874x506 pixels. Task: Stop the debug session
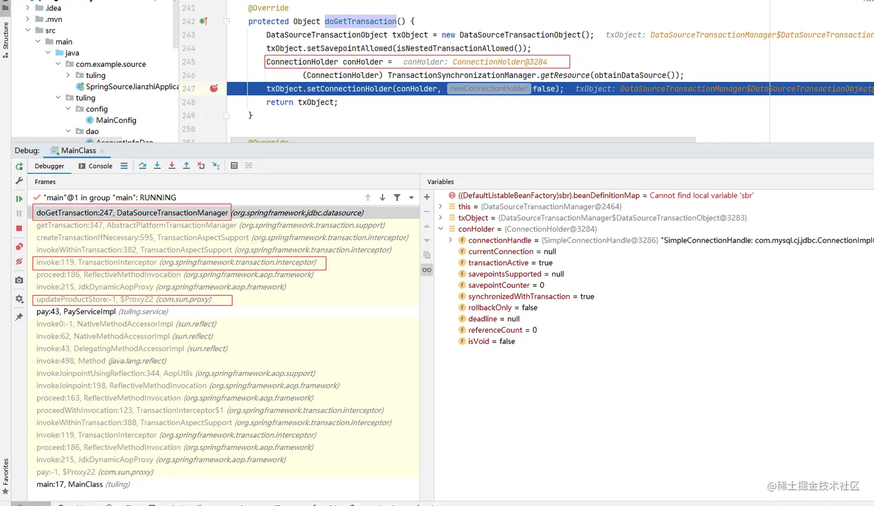click(19, 228)
